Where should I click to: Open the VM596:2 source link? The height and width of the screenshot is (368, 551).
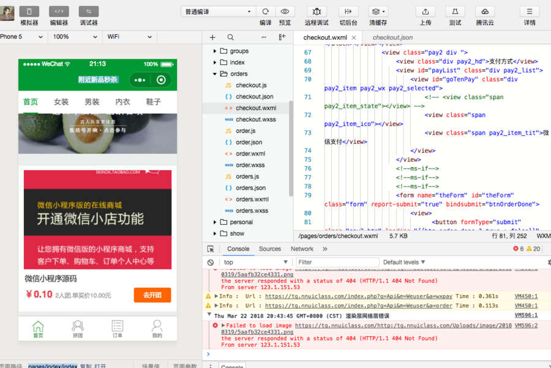[526, 326]
